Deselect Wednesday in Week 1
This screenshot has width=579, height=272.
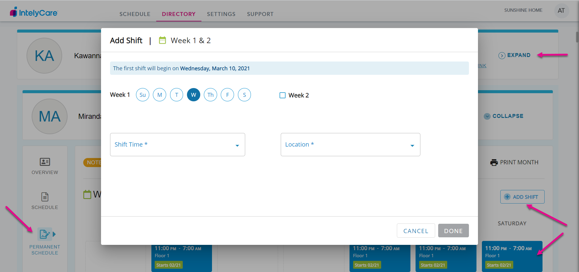[193, 95]
